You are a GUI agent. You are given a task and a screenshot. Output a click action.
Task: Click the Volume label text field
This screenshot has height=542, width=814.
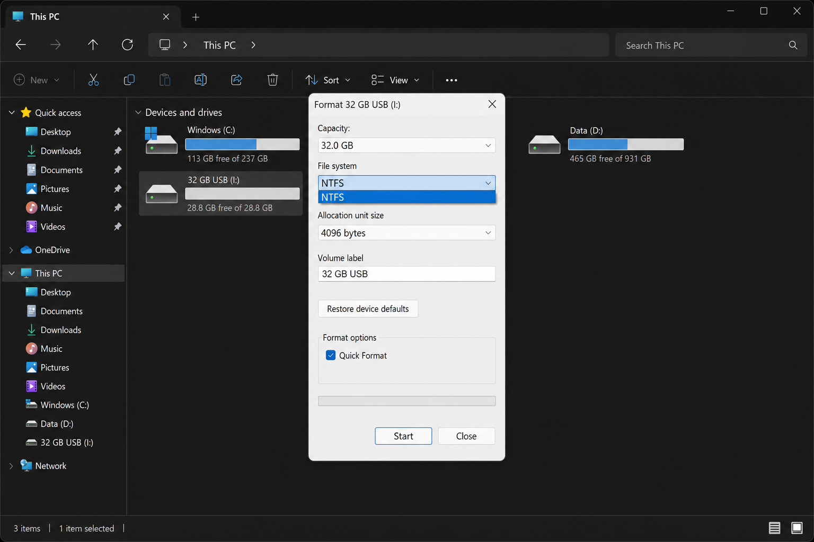point(406,274)
